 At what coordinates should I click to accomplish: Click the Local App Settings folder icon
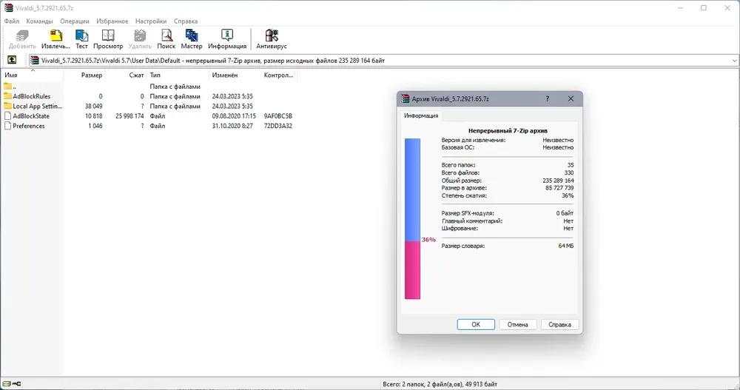(7, 106)
